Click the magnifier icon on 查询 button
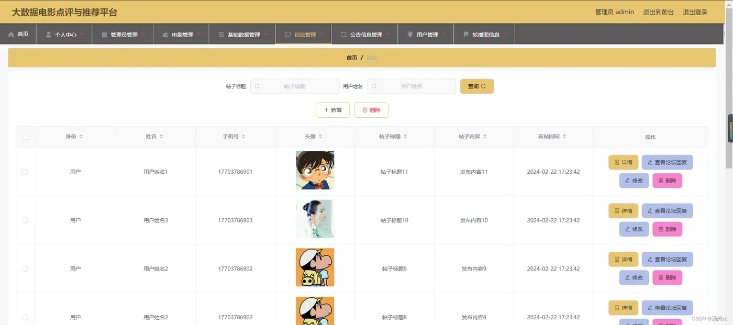Screen dimensions: 733x325 (x=483, y=86)
